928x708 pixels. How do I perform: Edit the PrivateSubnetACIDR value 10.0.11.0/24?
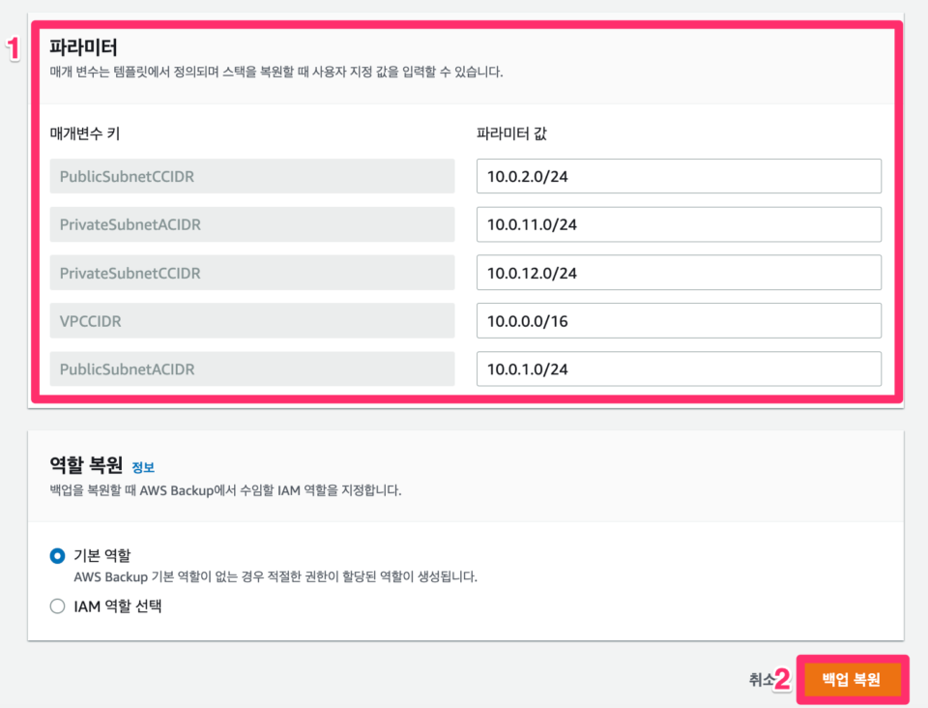(679, 224)
